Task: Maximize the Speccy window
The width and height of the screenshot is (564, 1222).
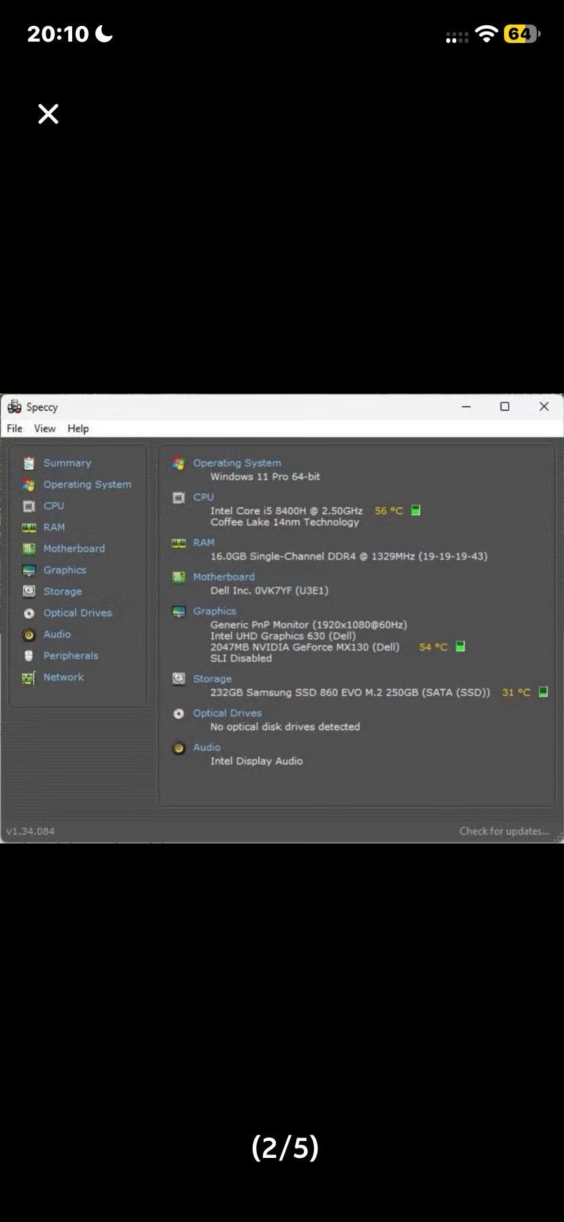Action: coord(505,406)
